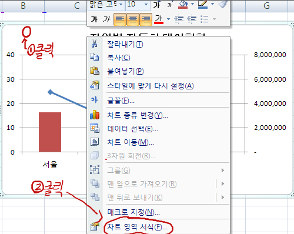Click the scissors Cut icon in context menu
The height and width of the screenshot is (234, 294).
95,44
